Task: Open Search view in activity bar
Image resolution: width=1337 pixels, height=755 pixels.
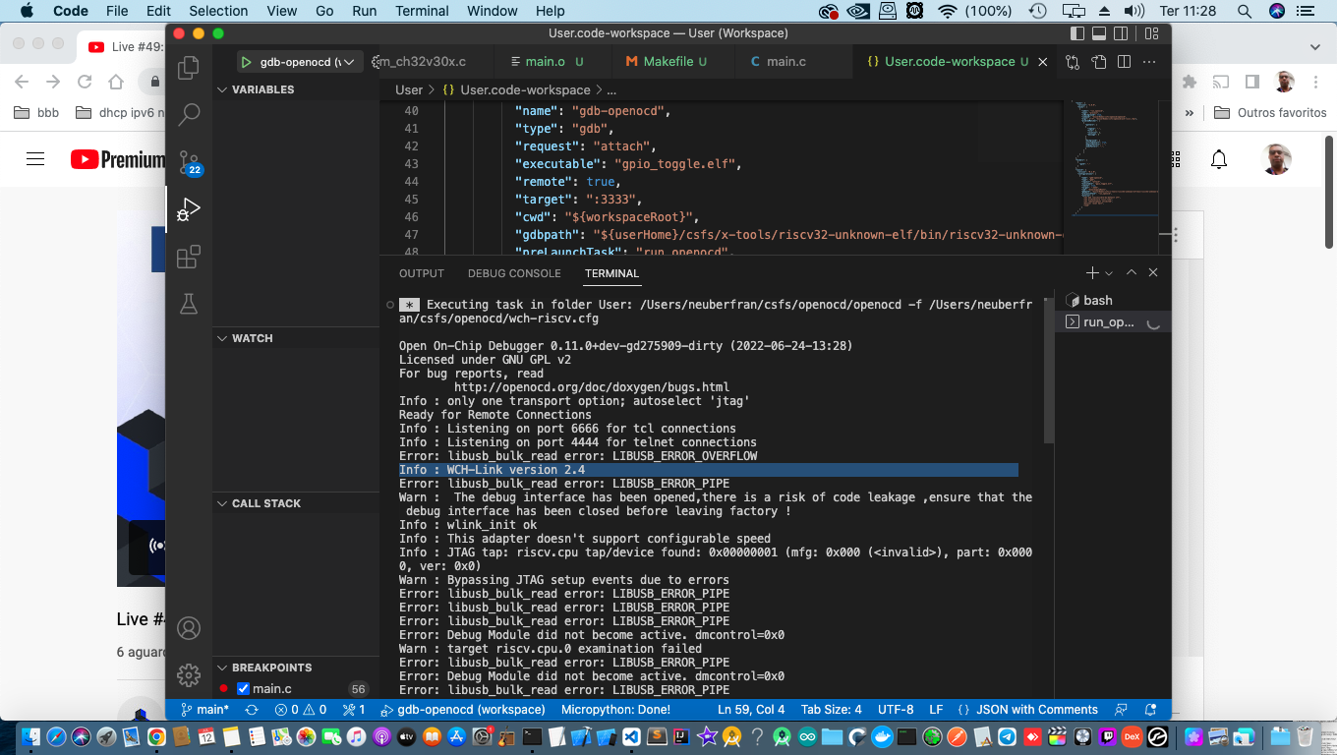Action: 188,115
